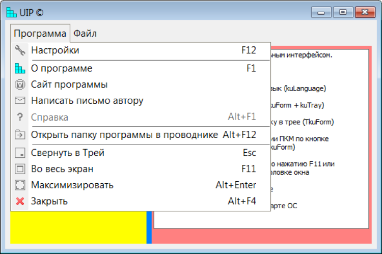
Task: Click the Сайт программы globe icon
Action: (20, 84)
